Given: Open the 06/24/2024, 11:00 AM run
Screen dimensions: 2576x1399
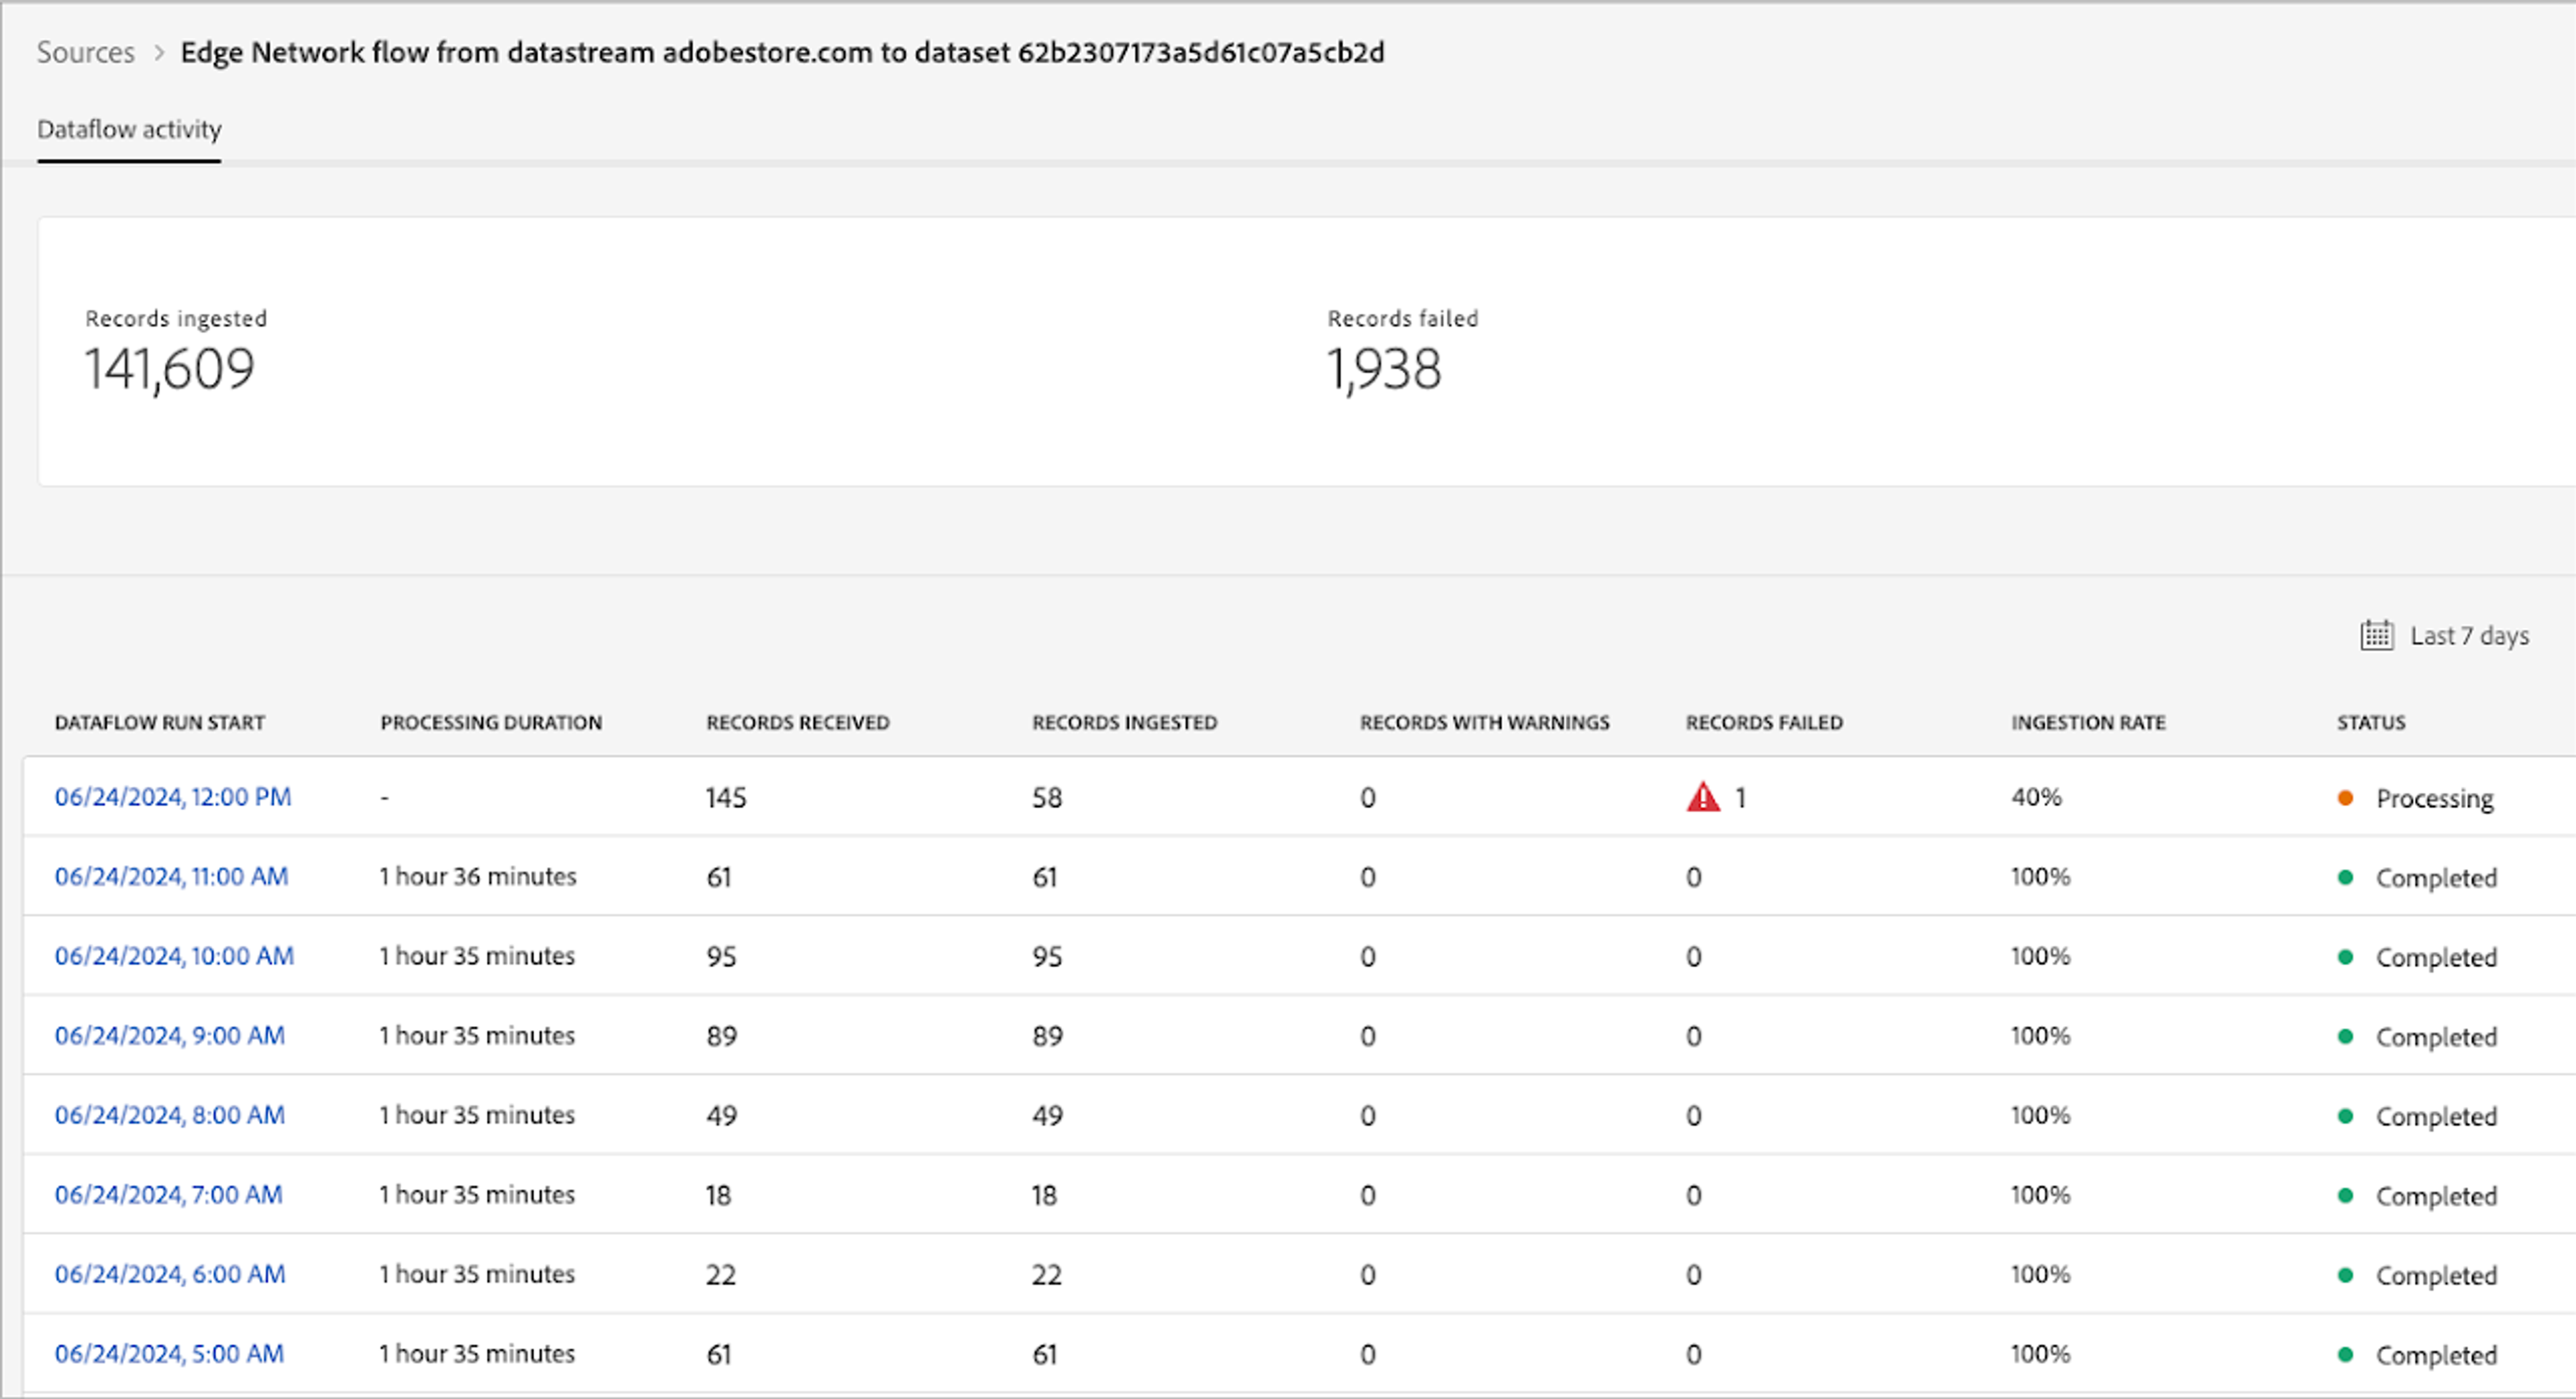Looking at the screenshot, I should click(171, 877).
